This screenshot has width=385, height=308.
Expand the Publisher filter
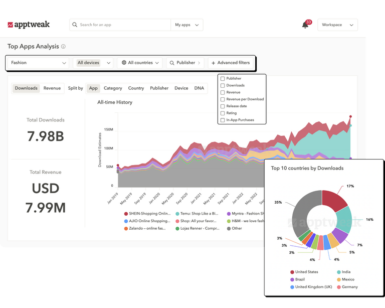point(185,63)
